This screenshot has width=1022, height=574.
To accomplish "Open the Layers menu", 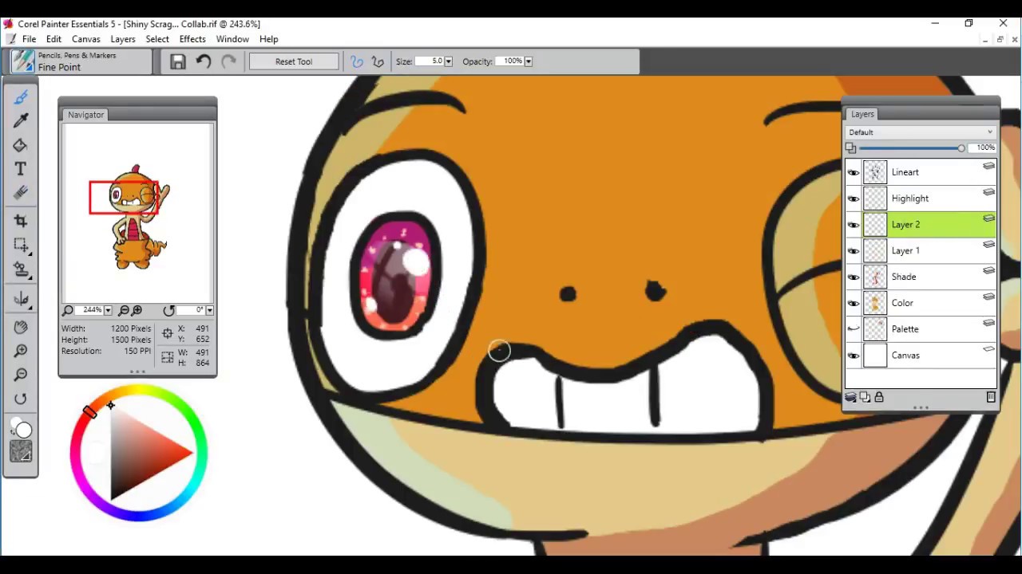I will click(x=123, y=39).
